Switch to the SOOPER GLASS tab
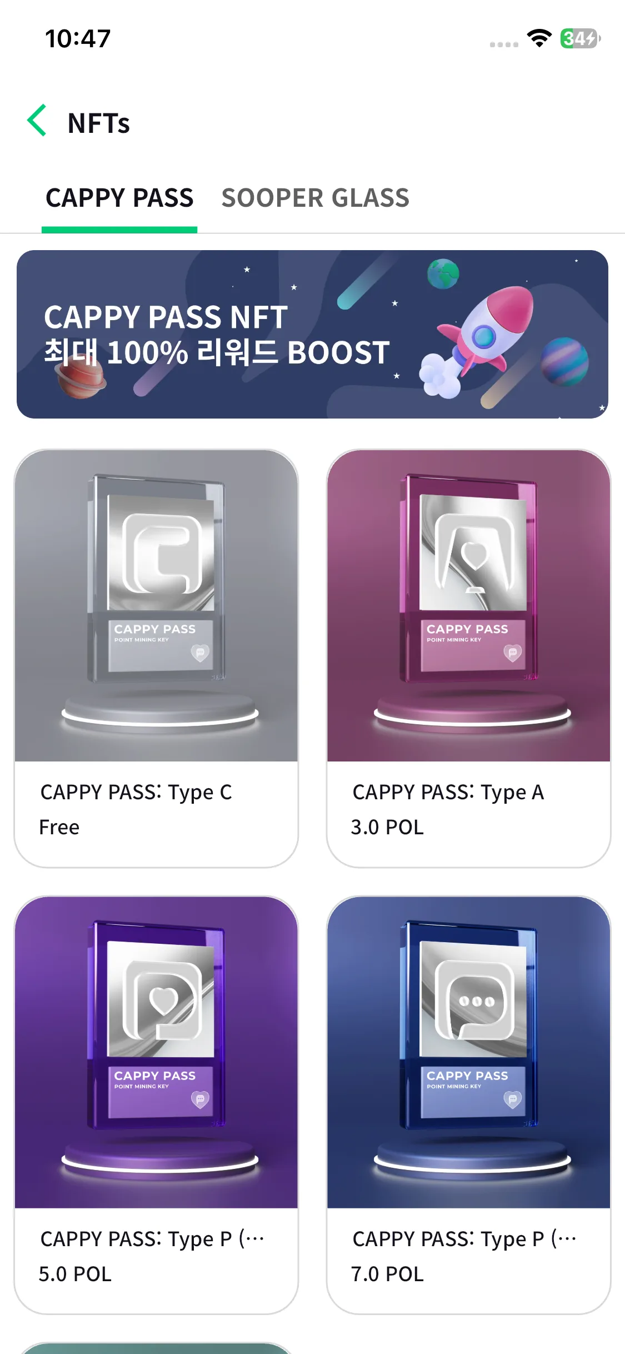625x1354 pixels. (315, 198)
